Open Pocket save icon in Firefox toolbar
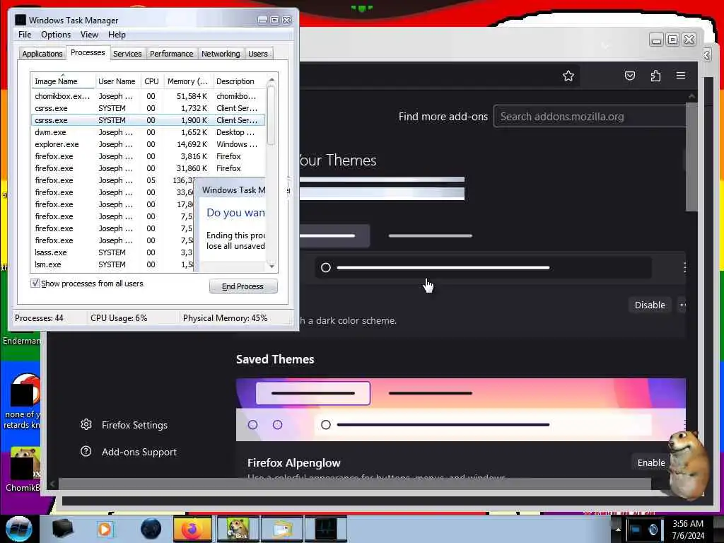The height and width of the screenshot is (543, 724). (x=630, y=76)
